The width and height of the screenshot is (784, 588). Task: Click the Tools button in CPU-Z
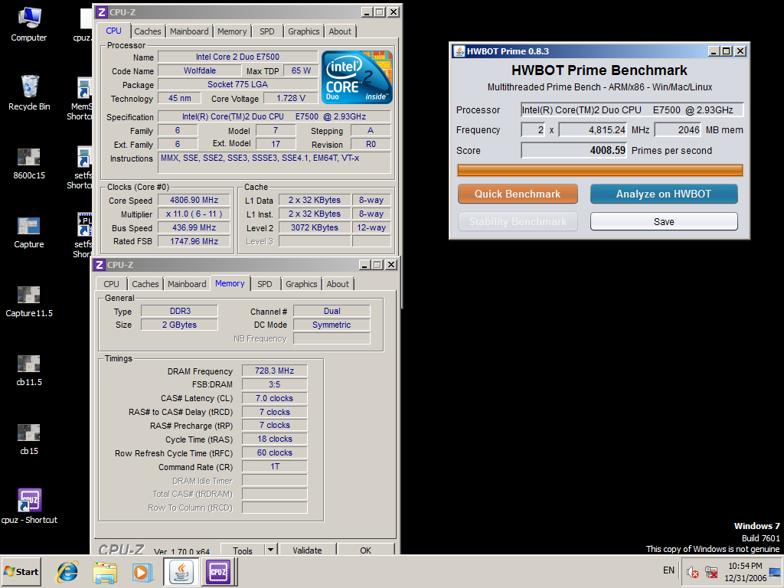(243, 550)
